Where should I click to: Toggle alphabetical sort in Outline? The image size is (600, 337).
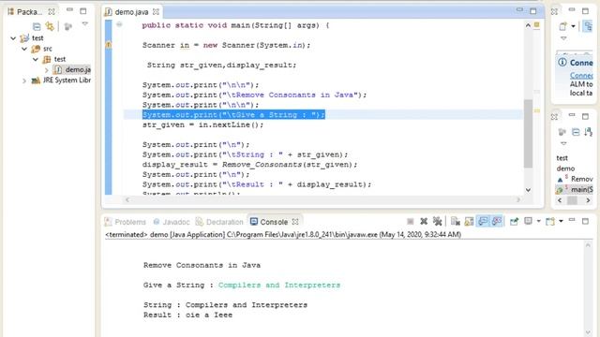coord(589,132)
